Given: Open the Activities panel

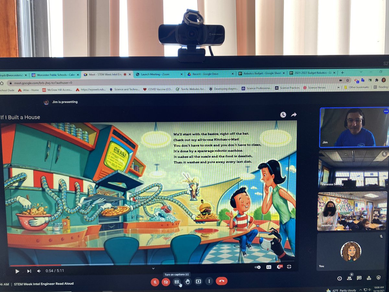Looking at the screenshot, I should tap(369, 278).
